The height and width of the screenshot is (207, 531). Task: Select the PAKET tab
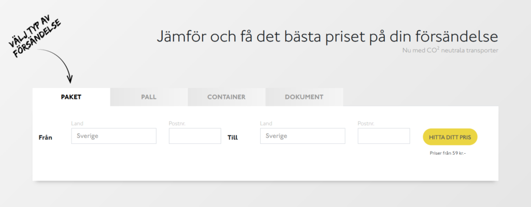tap(71, 97)
